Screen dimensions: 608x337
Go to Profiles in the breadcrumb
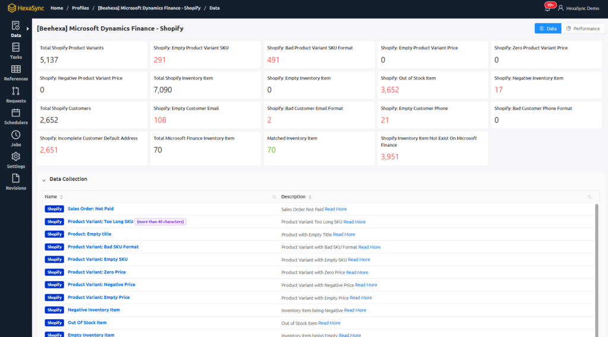click(80, 8)
